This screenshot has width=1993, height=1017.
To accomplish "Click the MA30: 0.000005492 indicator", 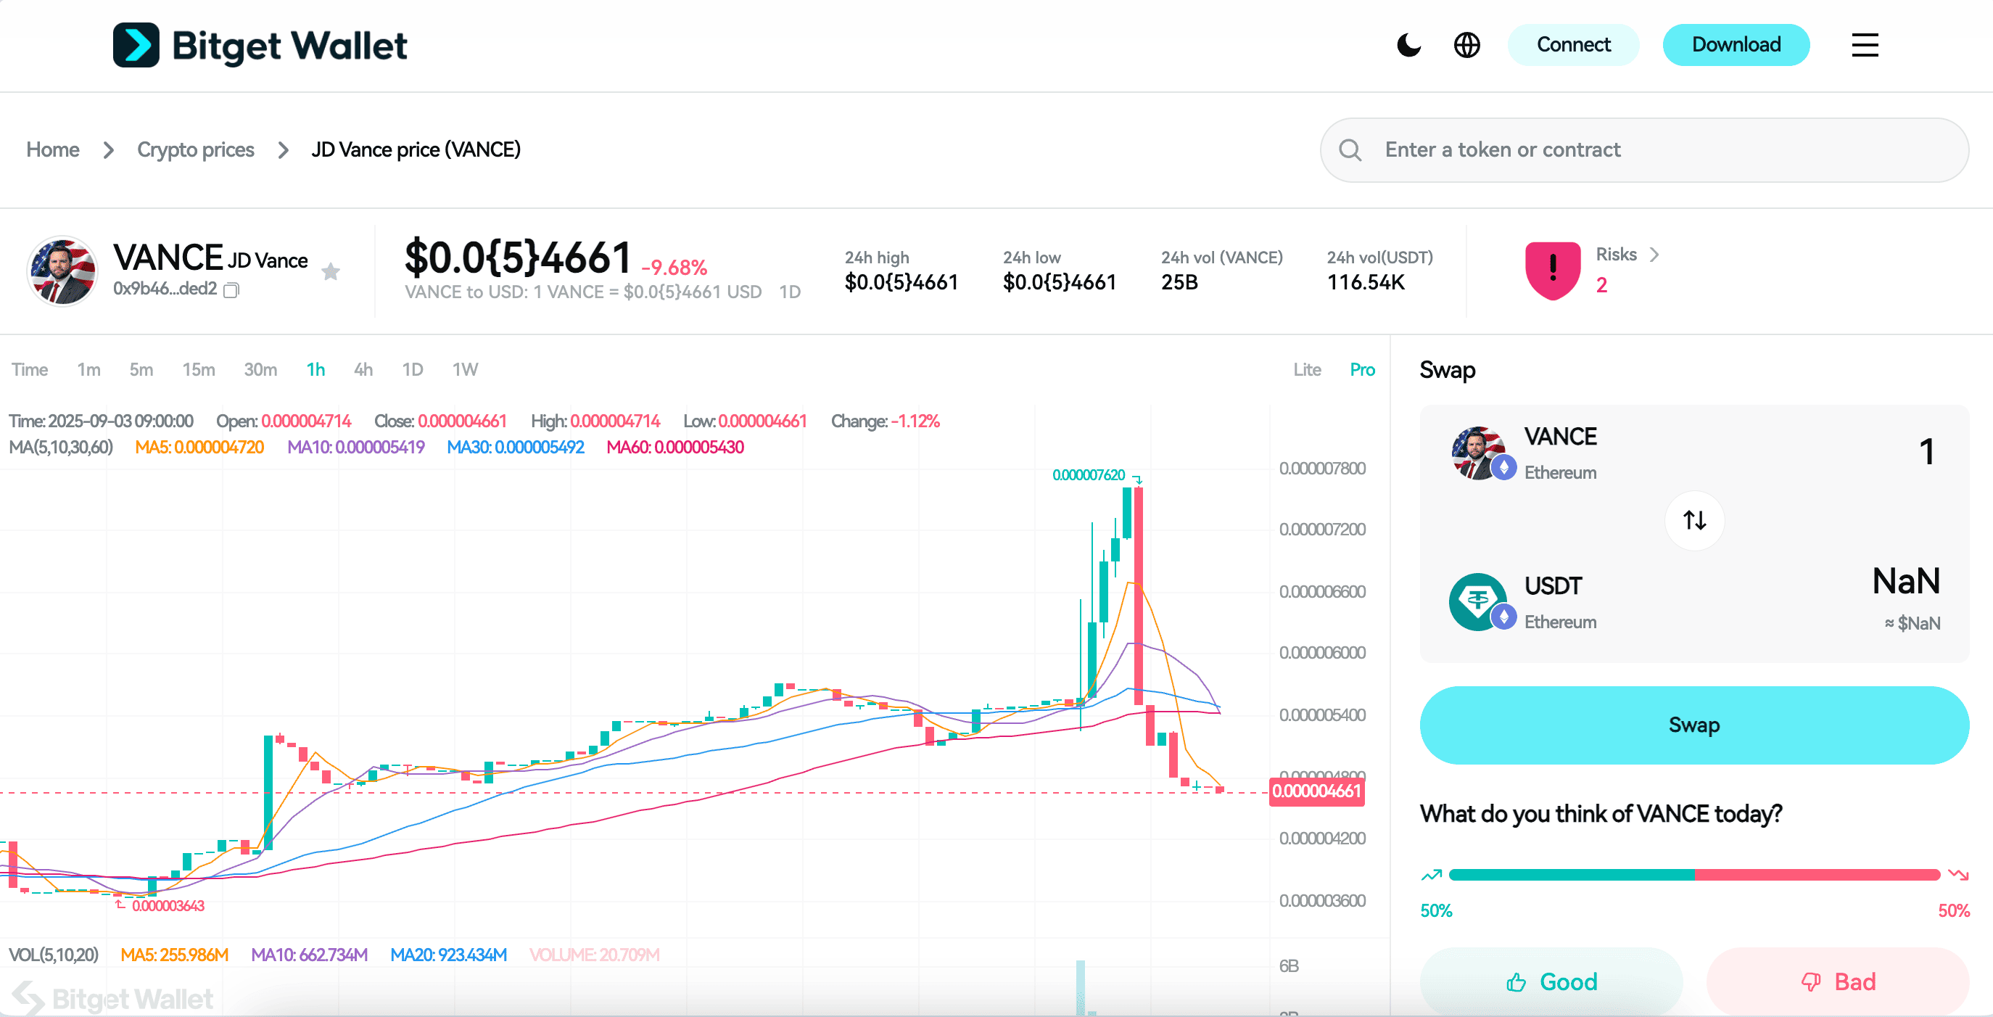I will [x=515, y=448].
